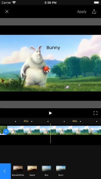This screenshot has width=101, height=179.
Task: Open the share/export icon
Action: pyautogui.click(x=94, y=12)
